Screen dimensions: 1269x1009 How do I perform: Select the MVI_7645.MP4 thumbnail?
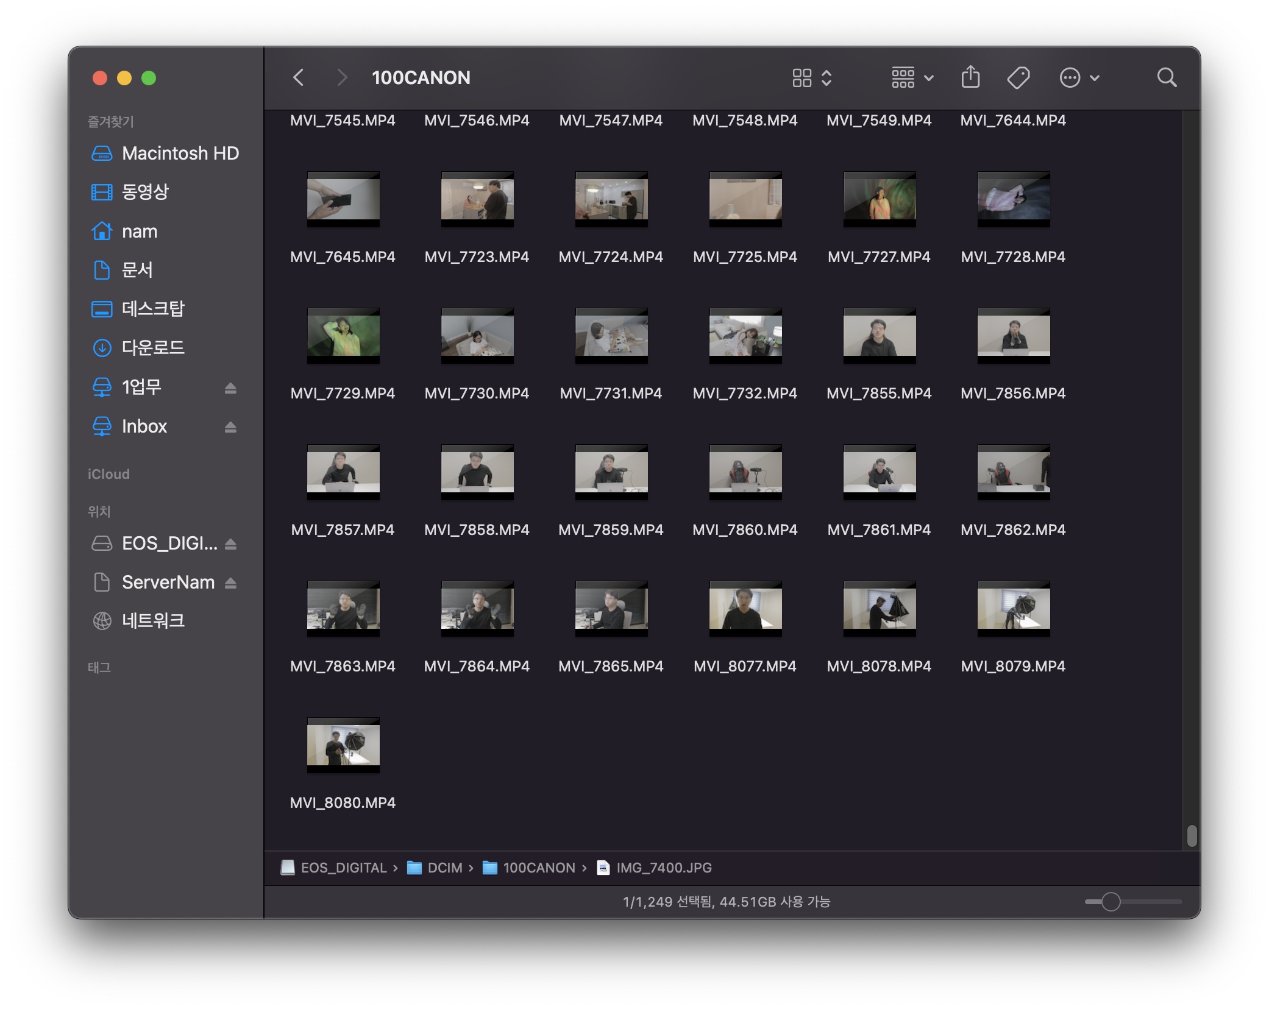343,199
